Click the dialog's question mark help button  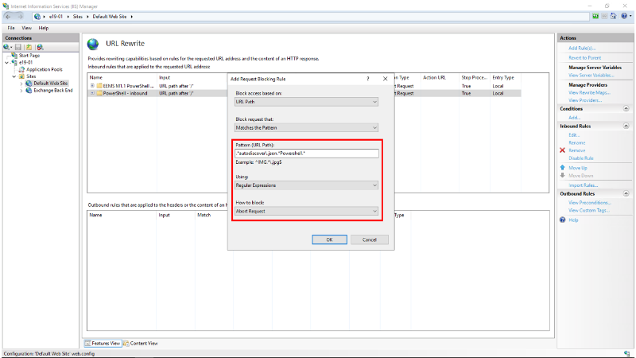367,79
